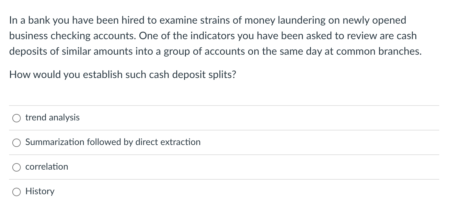
Task: Click the question text about cash deposit splits
Action: click(x=123, y=74)
